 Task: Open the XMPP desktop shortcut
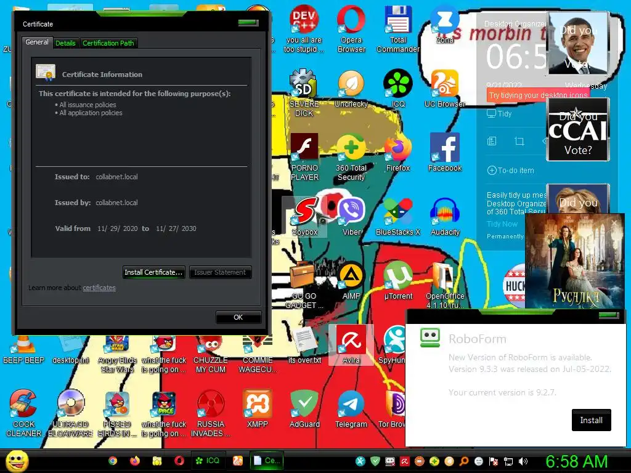point(258,409)
